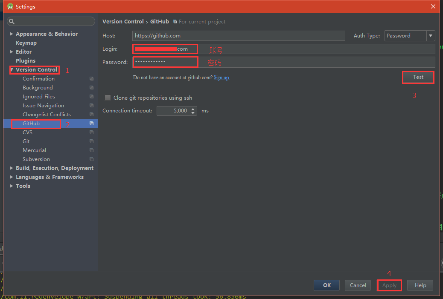The height and width of the screenshot is (299, 443).
Task: Click Version Control in the breadcrumb
Action: pos(123,21)
